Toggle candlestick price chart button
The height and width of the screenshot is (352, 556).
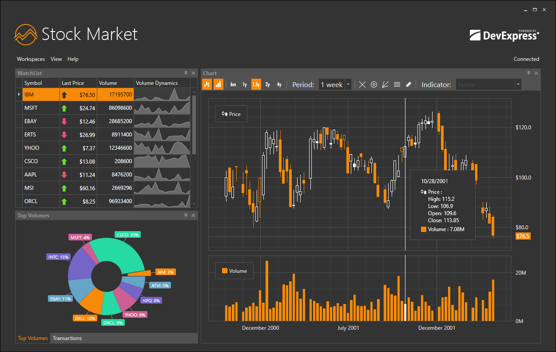[x=207, y=84]
